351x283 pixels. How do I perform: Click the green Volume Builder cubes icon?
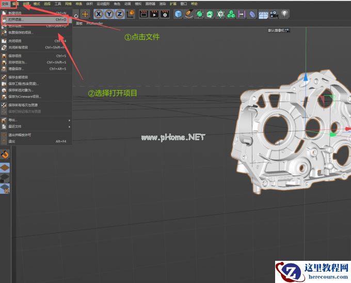(x=231, y=14)
